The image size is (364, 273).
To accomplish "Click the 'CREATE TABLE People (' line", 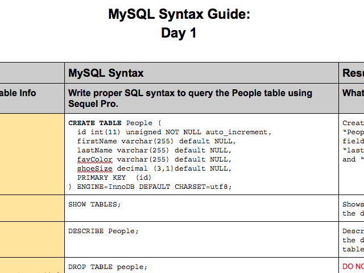I will pos(115,123).
